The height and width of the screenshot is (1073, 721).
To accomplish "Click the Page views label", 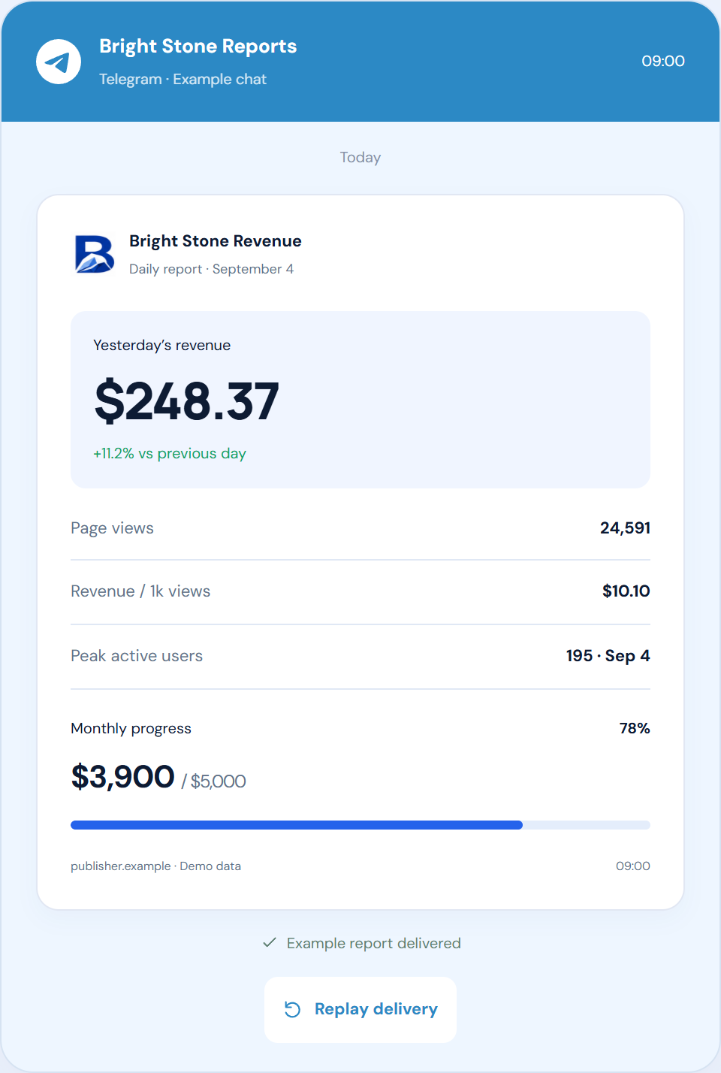I will point(112,528).
